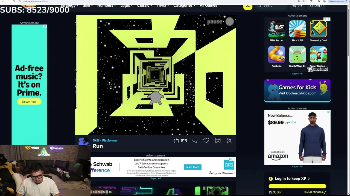
Task: Click the 50/50 Minutes text
Action: [x=313, y=192]
